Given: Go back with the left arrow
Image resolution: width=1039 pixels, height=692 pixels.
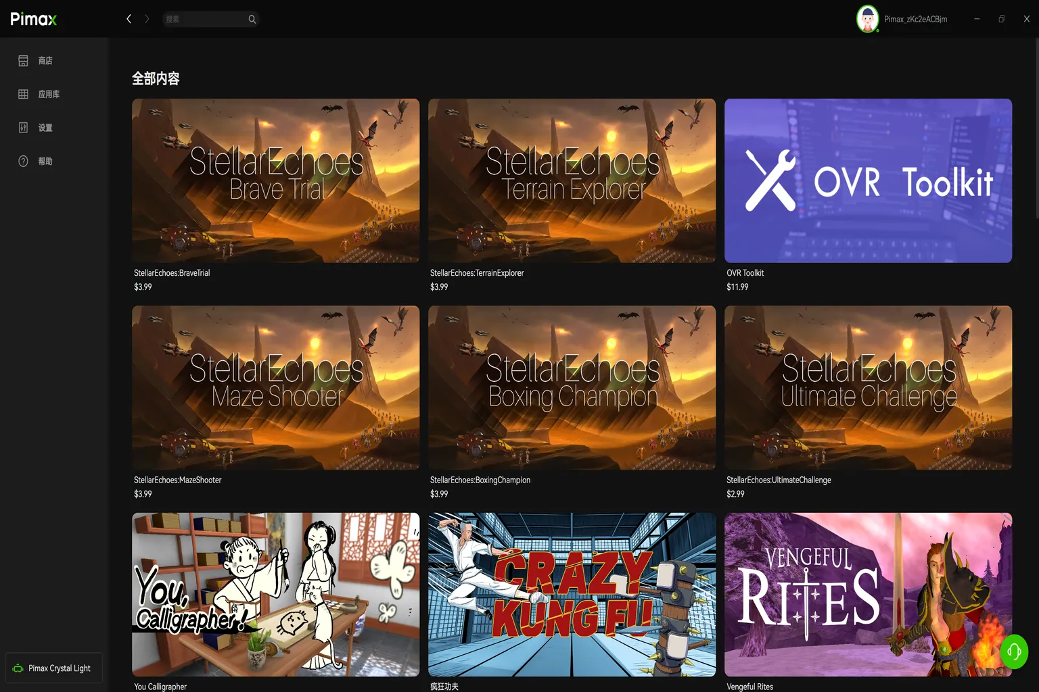Looking at the screenshot, I should (129, 19).
